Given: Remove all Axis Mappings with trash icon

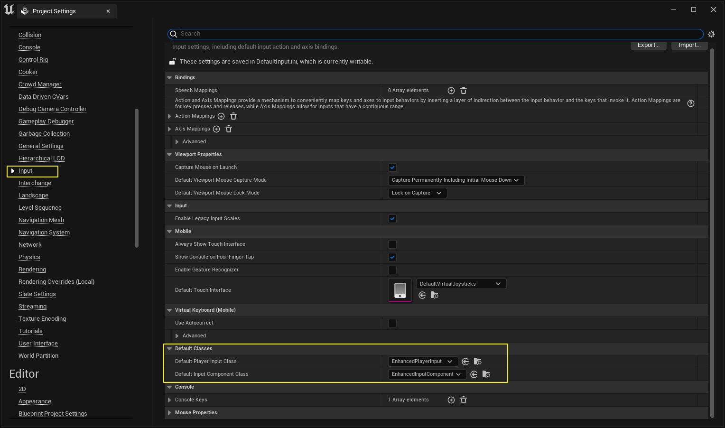Looking at the screenshot, I should coord(229,129).
